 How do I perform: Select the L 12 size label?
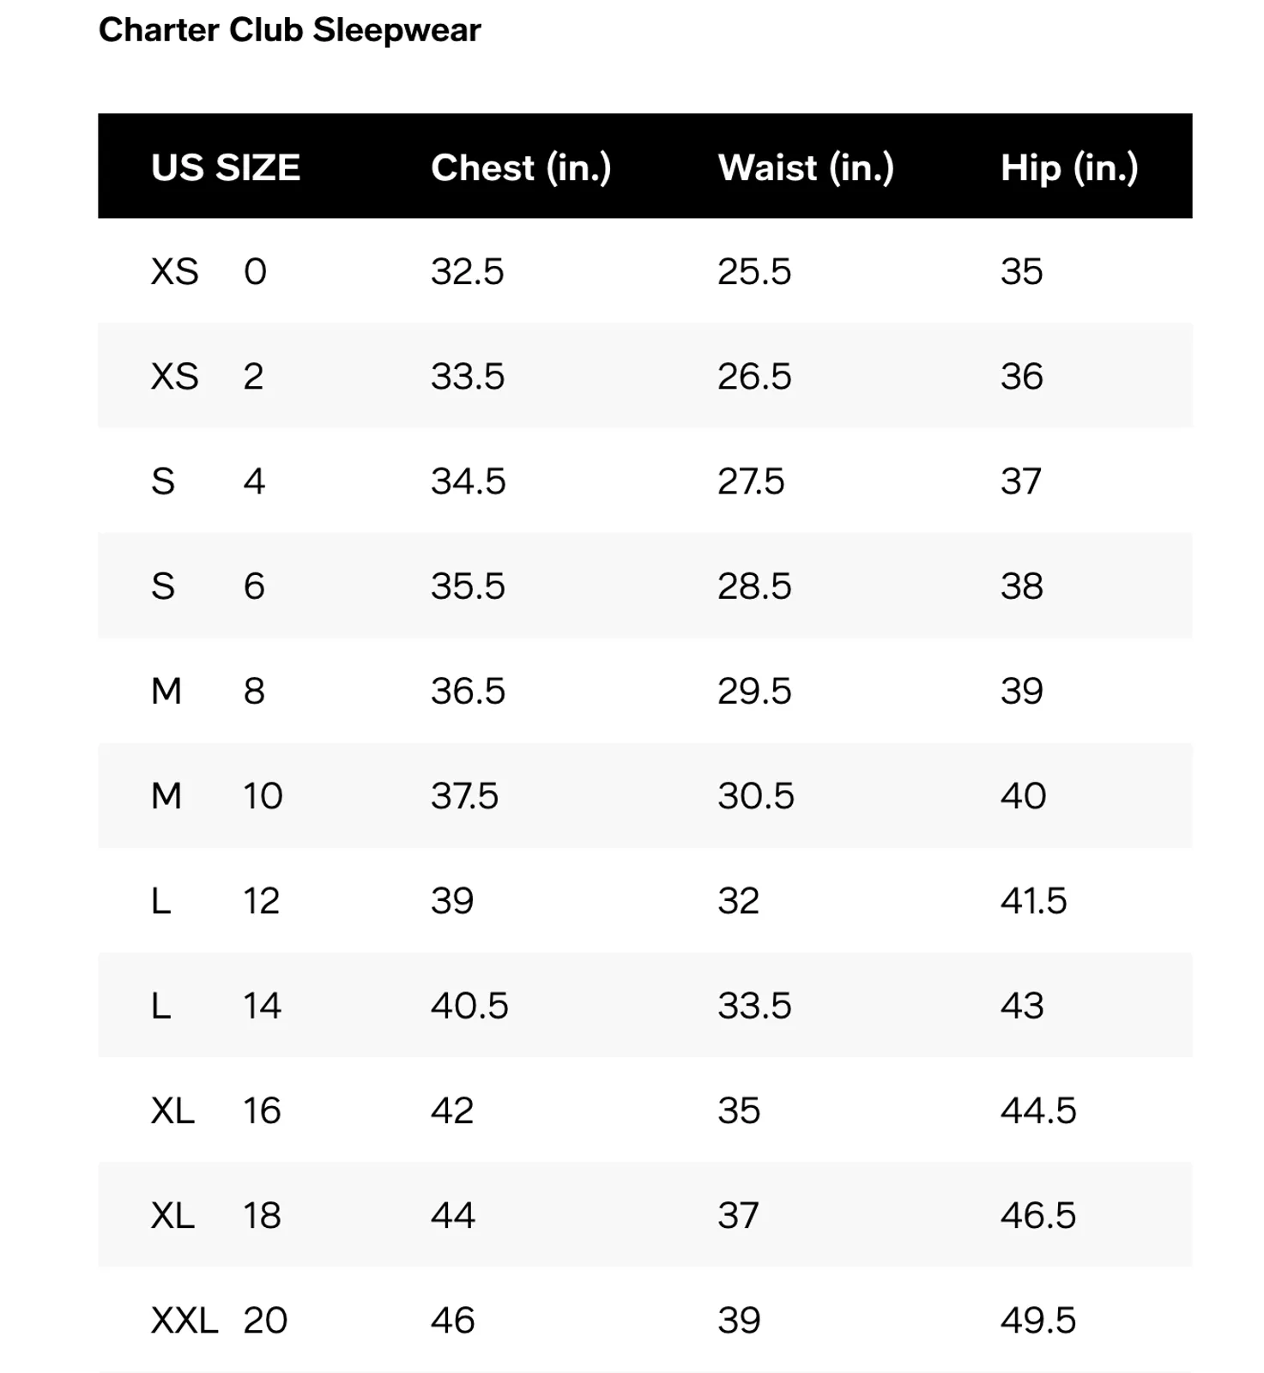(x=215, y=901)
